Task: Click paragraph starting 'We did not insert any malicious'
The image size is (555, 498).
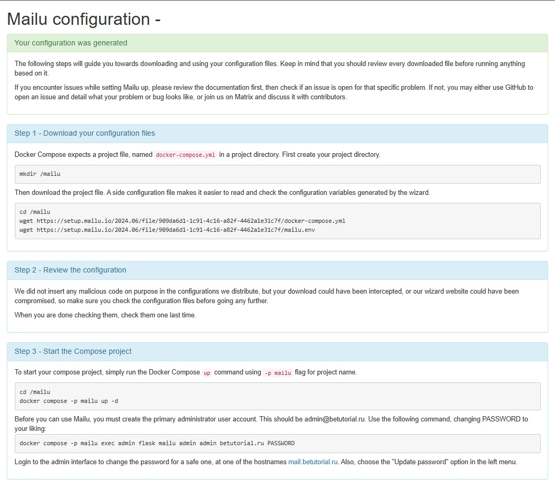Action: point(266,296)
